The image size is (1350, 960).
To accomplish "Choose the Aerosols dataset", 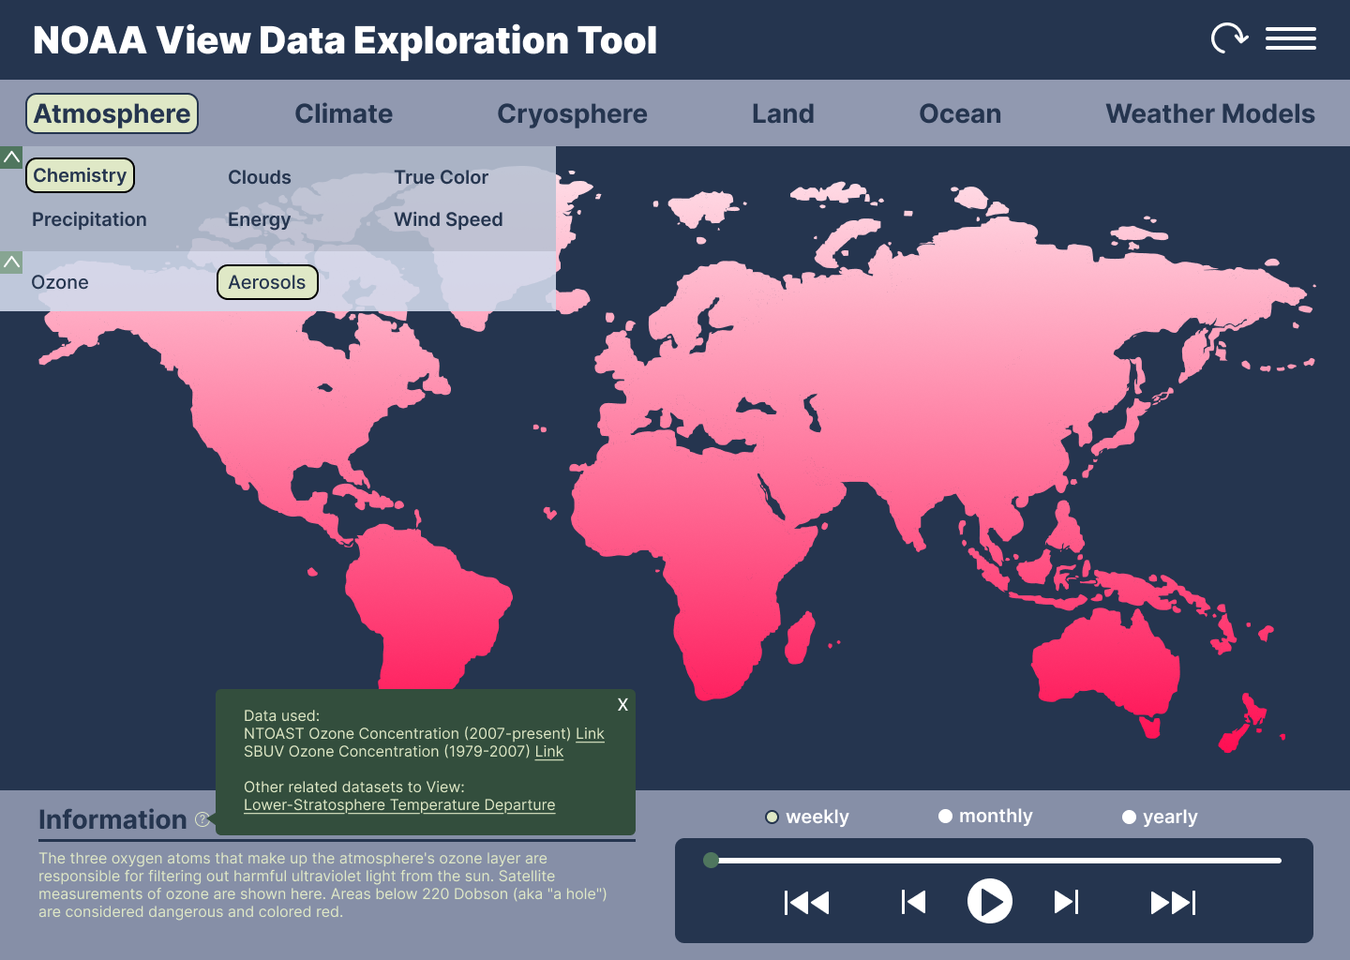I will (267, 282).
